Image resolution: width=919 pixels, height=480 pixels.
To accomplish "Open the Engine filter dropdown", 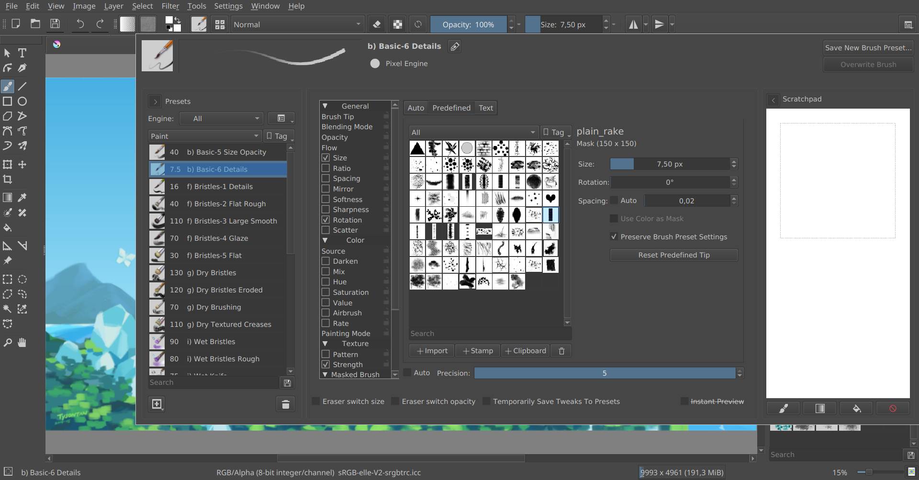I will coord(221,118).
